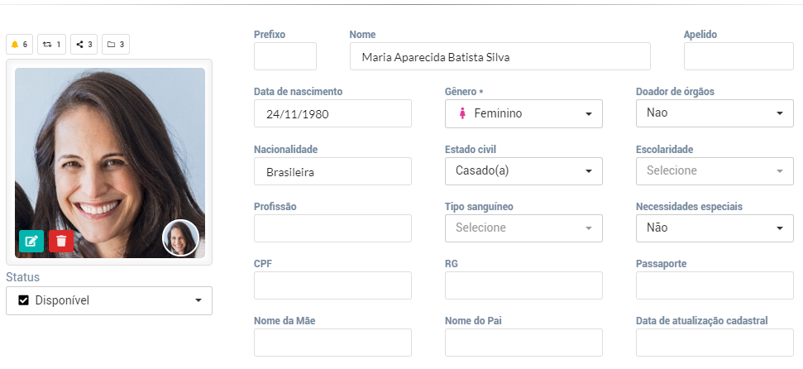The height and width of the screenshot is (369, 803).
Task: Expand the Necessidades especiais dropdown
Action: [715, 228]
